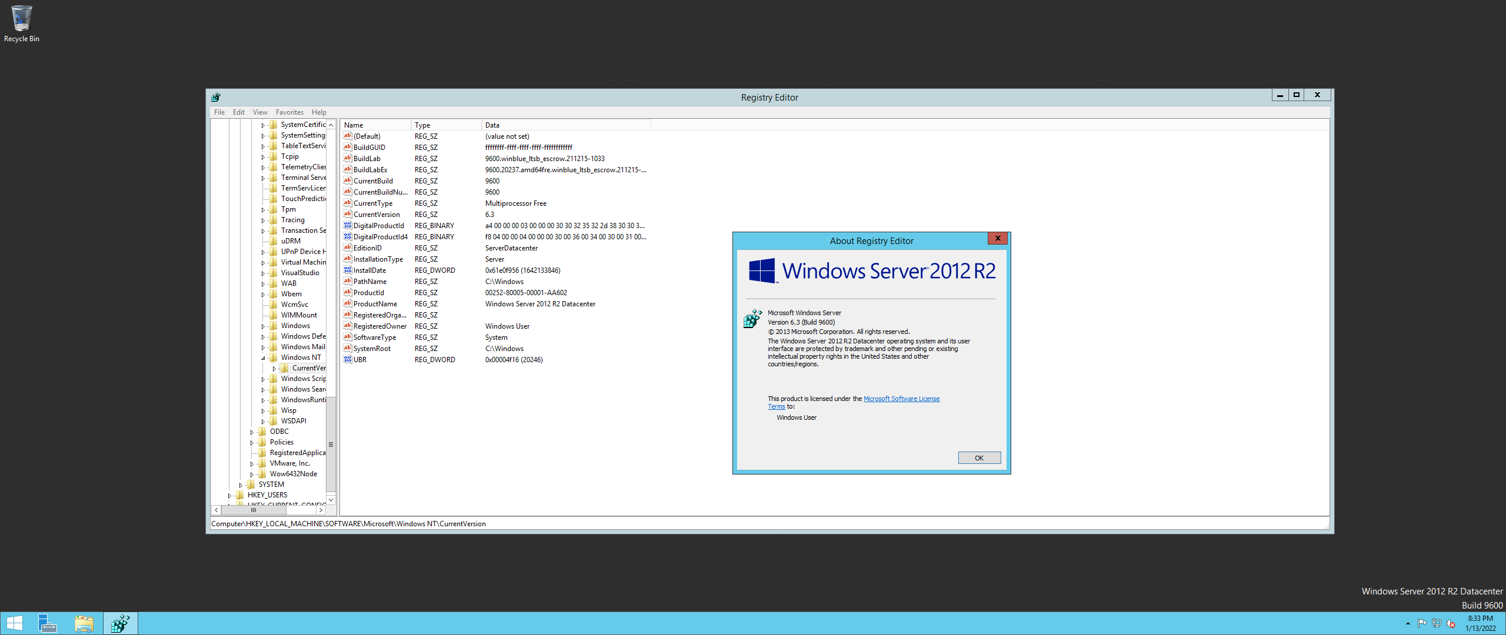Click the Action Center flag tray icon
1506x635 pixels.
[1422, 623]
